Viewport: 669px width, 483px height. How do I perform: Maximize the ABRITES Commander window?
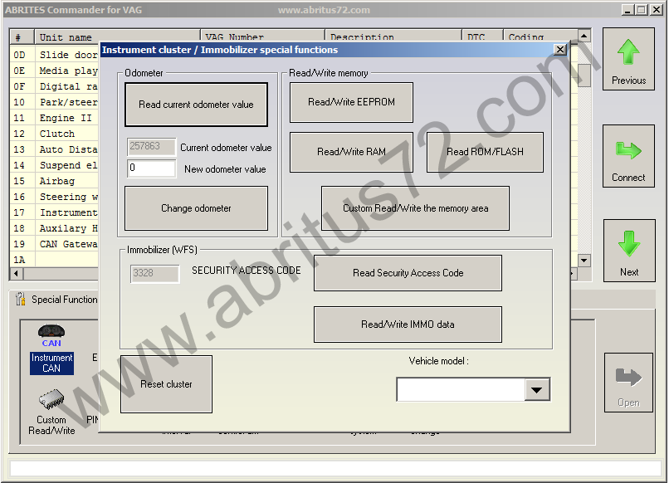[642, 10]
